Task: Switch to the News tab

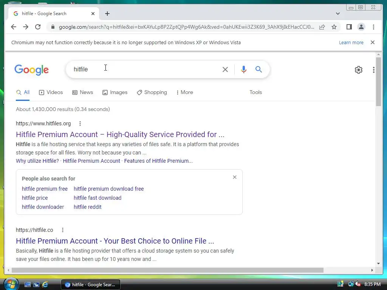Action: coord(82,93)
